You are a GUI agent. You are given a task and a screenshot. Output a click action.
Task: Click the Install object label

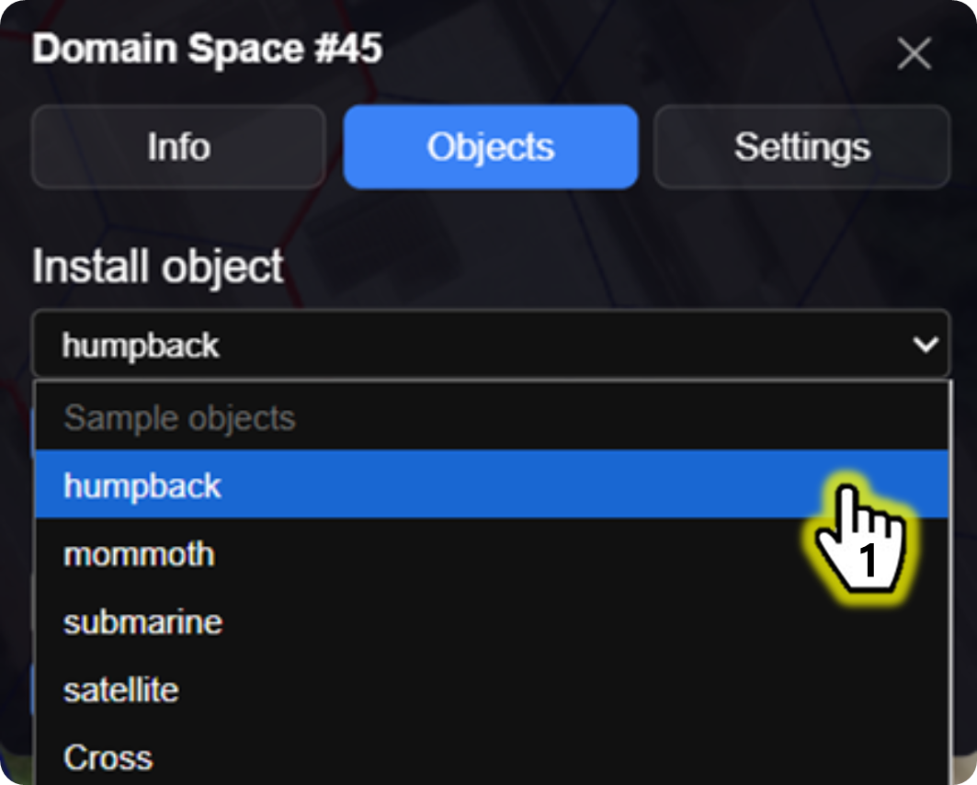point(157,267)
